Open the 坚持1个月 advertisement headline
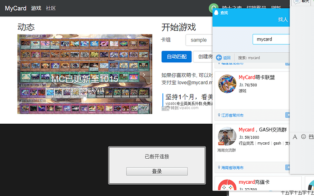The height and width of the screenshot is (196, 314). pos(189,97)
